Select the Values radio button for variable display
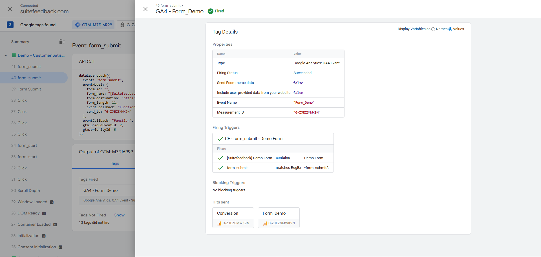The height and width of the screenshot is (257, 541). coord(450,29)
